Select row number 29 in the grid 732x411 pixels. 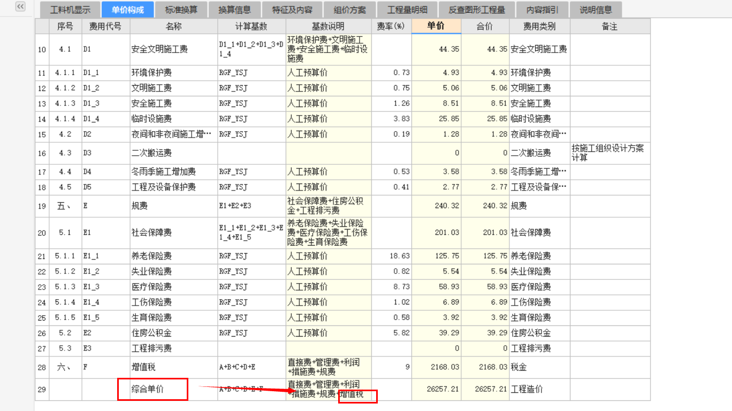point(42,390)
